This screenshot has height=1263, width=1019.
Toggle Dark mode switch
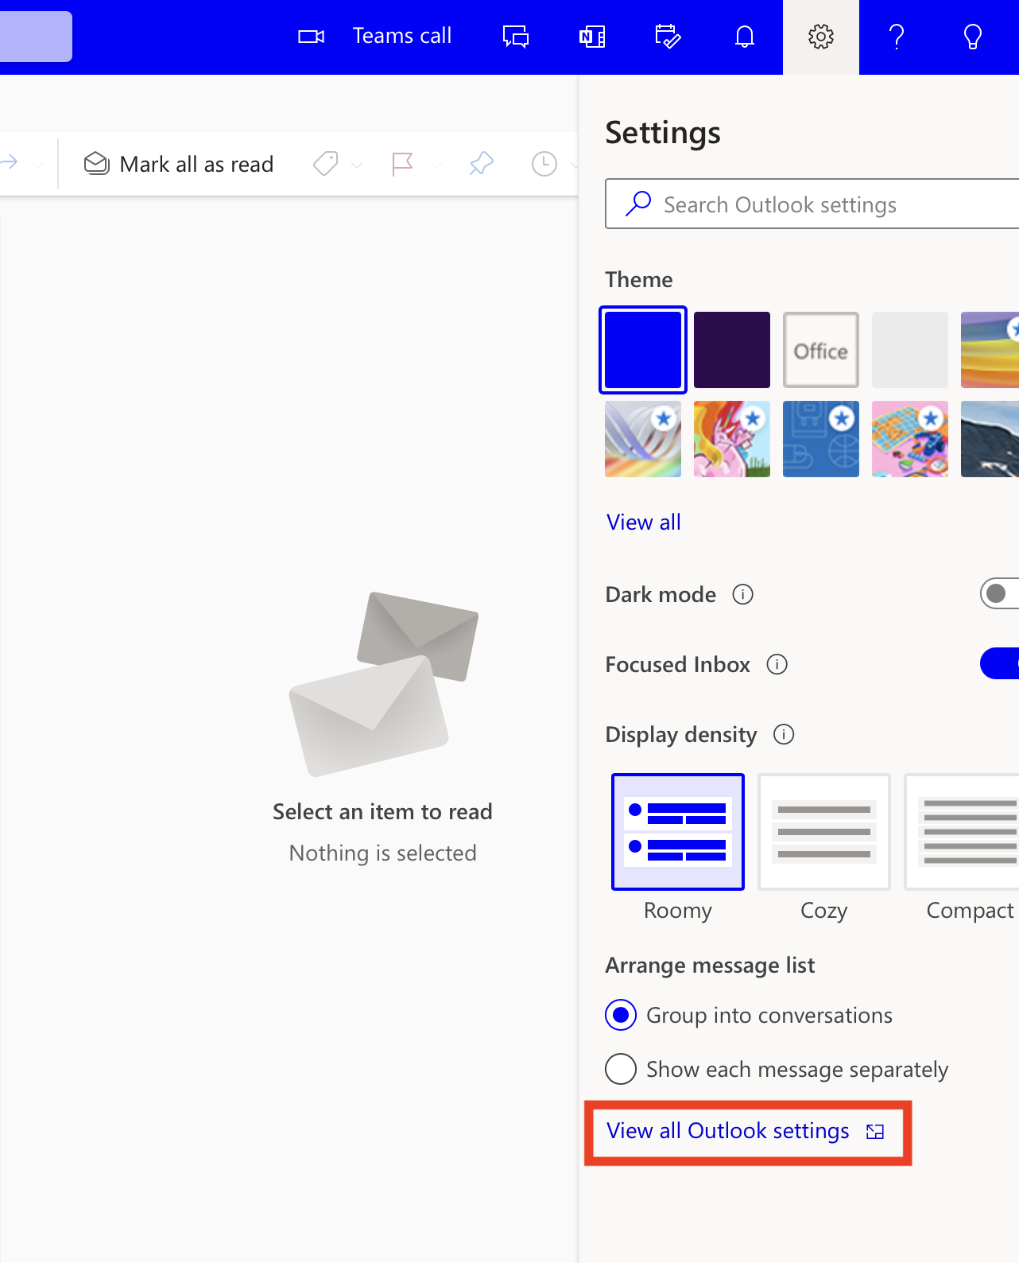[999, 593]
